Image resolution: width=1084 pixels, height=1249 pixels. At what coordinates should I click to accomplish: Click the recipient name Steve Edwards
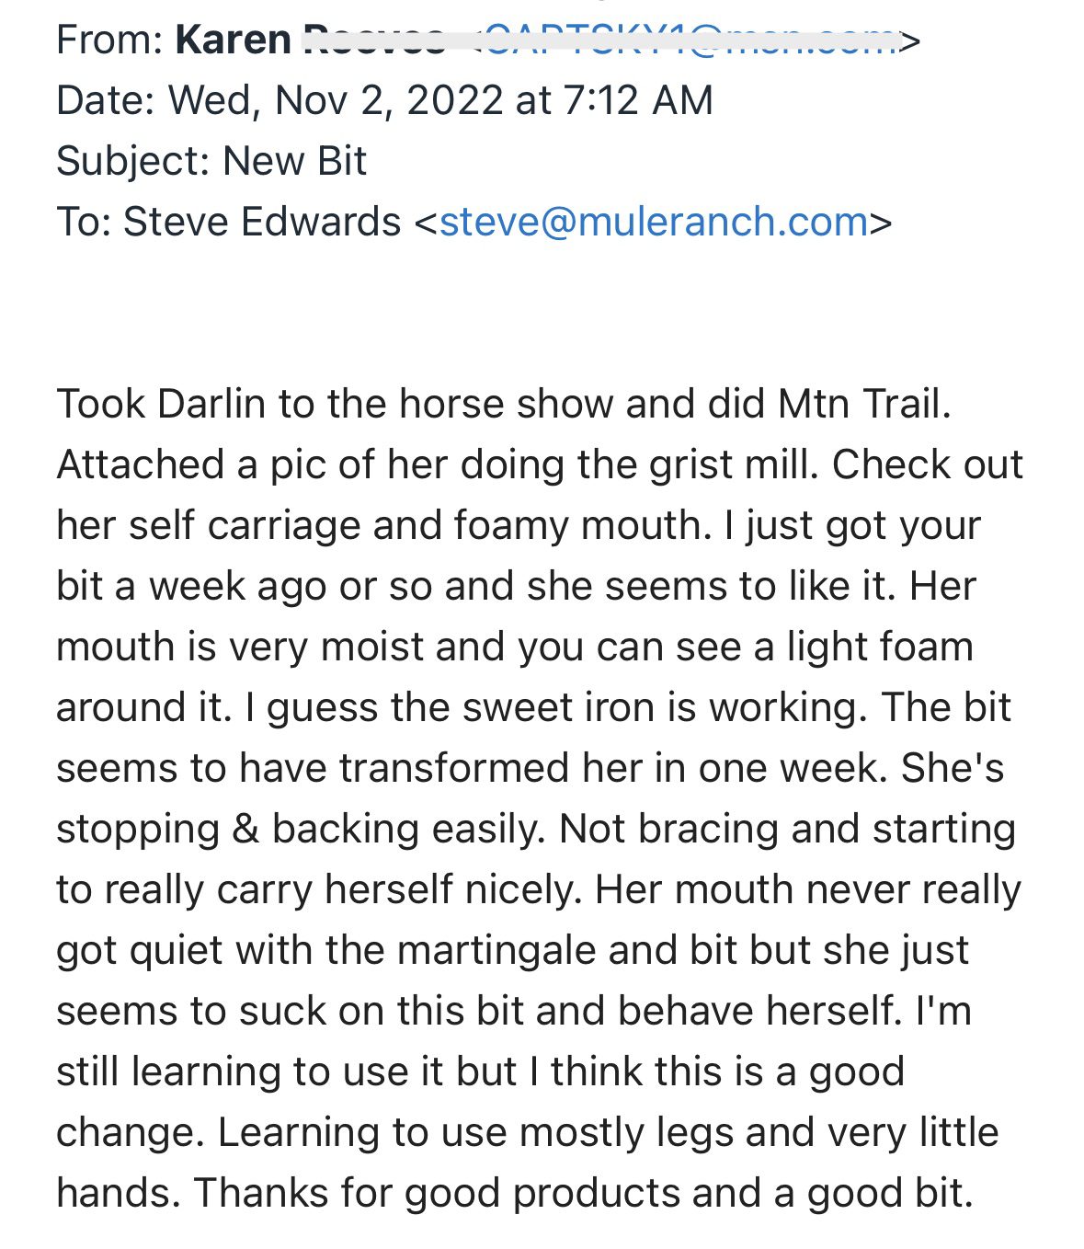(x=261, y=222)
